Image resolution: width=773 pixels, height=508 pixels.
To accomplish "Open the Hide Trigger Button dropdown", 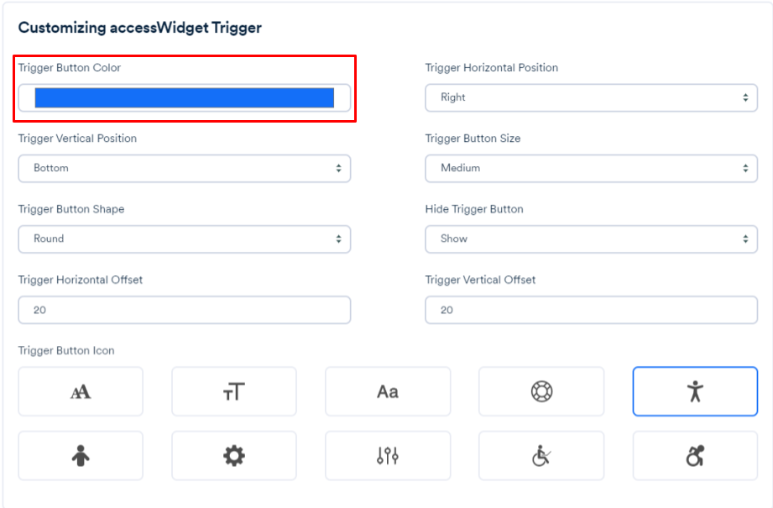I will tap(591, 238).
